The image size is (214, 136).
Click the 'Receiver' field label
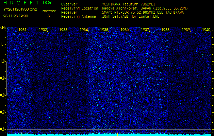[x=69, y=13]
